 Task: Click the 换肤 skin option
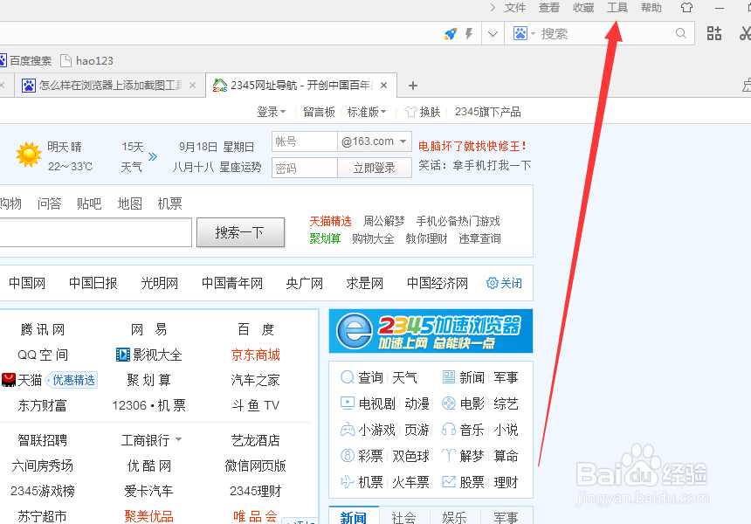tap(423, 112)
